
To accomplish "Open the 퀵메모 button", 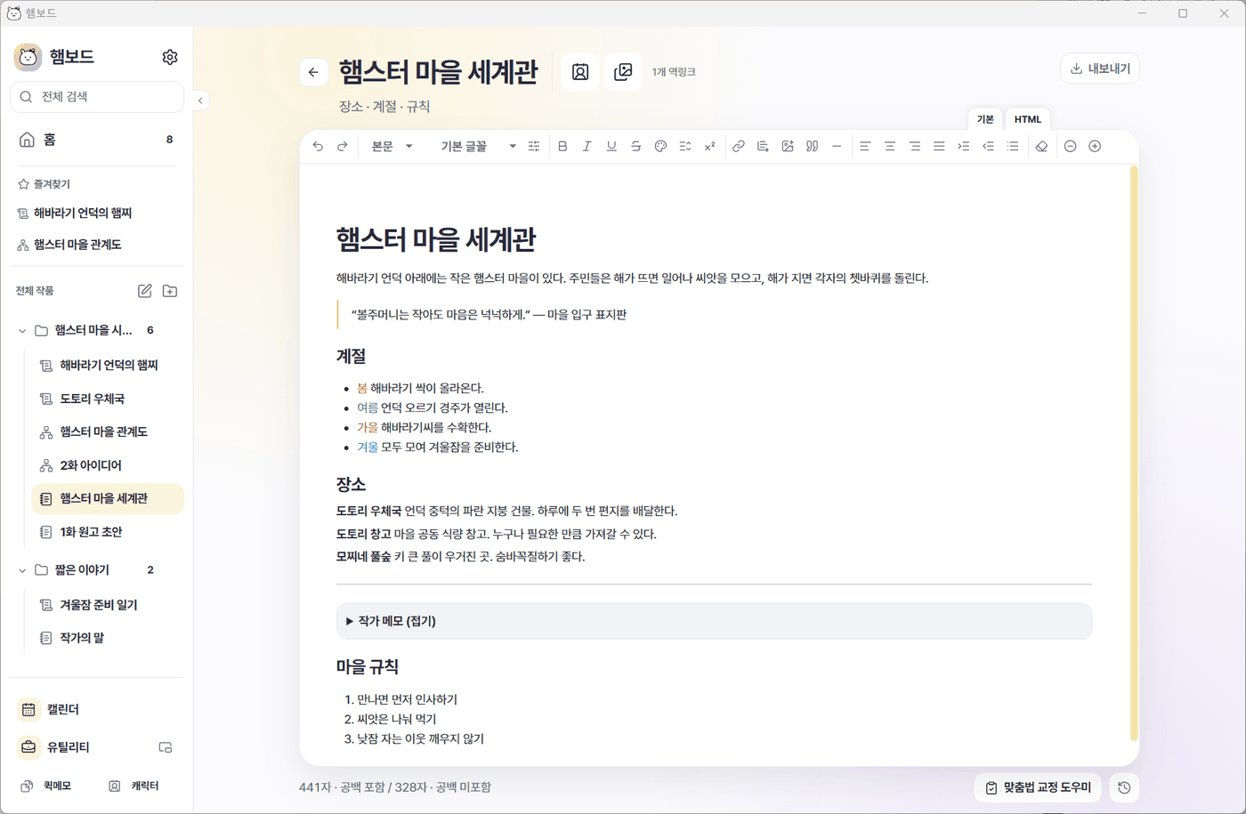I will click(46, 786).
